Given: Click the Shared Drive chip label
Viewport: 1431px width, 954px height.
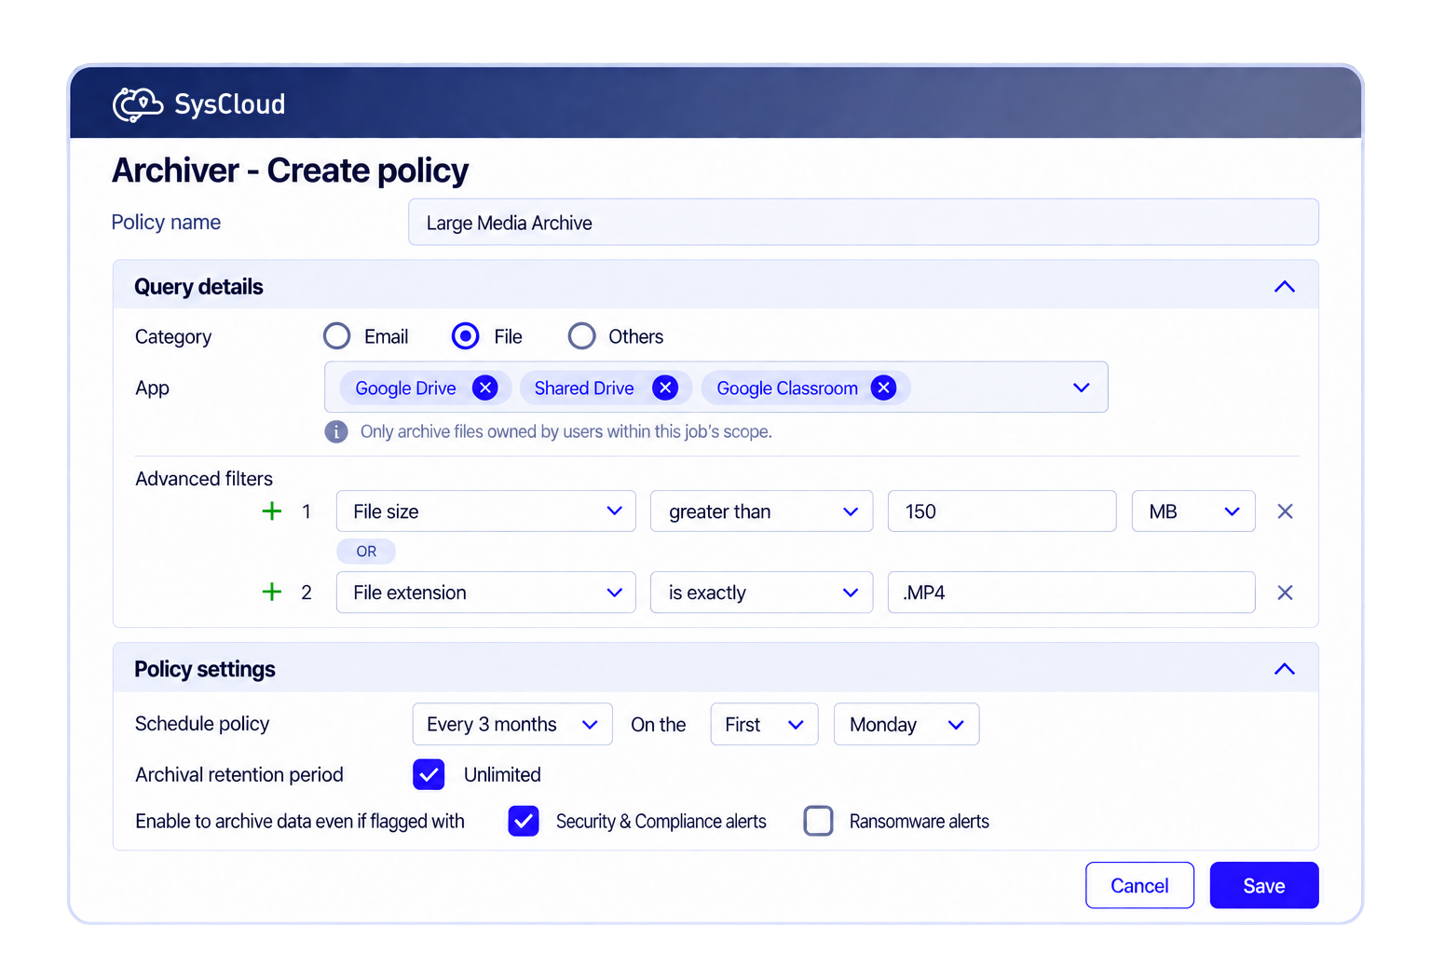Looking at the screenshot, I should (x=584, y=388).
